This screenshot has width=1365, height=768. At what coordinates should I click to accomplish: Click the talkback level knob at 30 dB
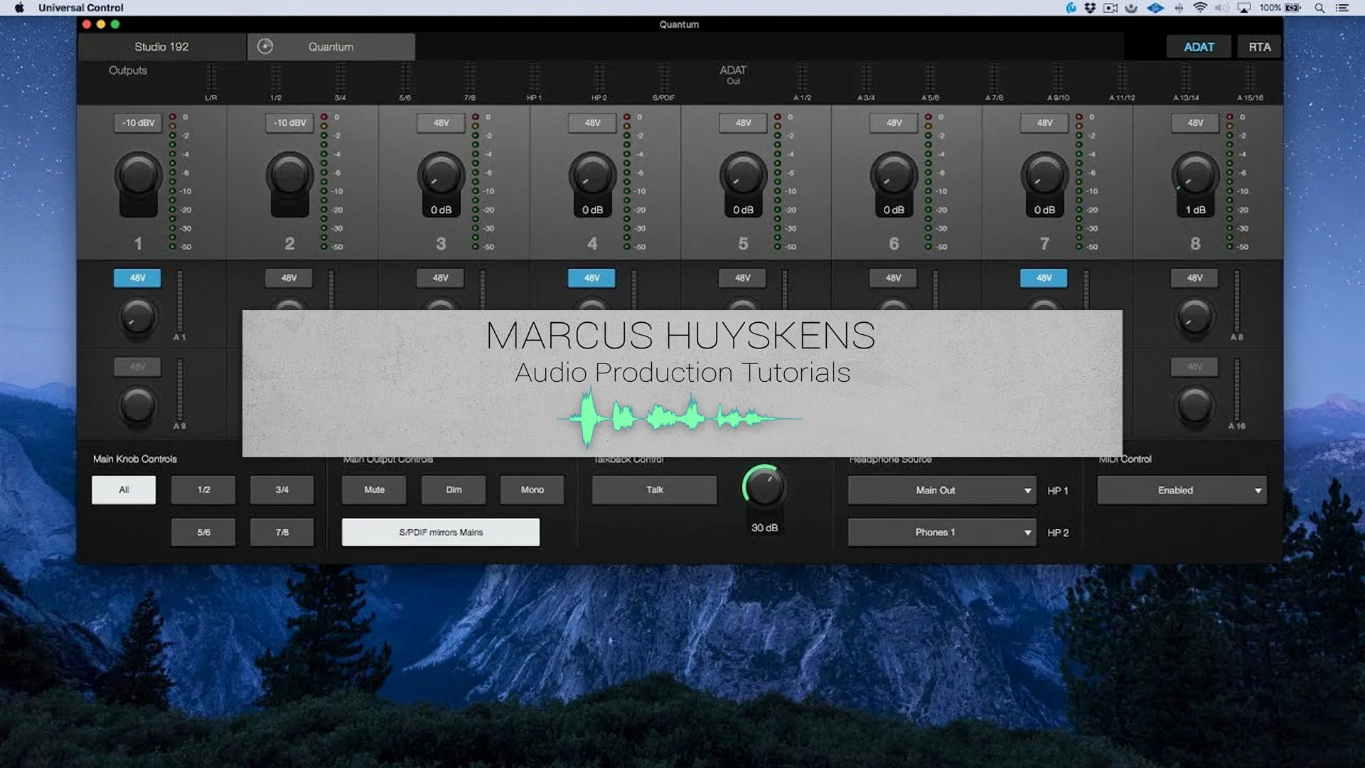point(764,488)
